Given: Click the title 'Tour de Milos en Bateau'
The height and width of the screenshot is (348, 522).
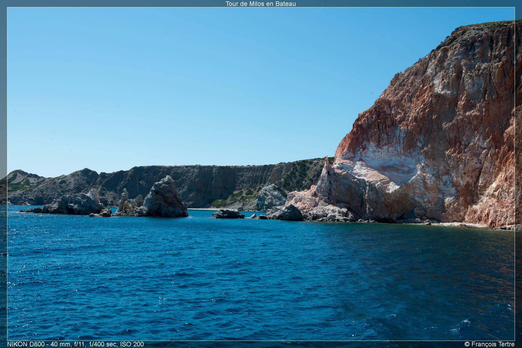Looking at the screenshot, I should click(x=260, y=4).
